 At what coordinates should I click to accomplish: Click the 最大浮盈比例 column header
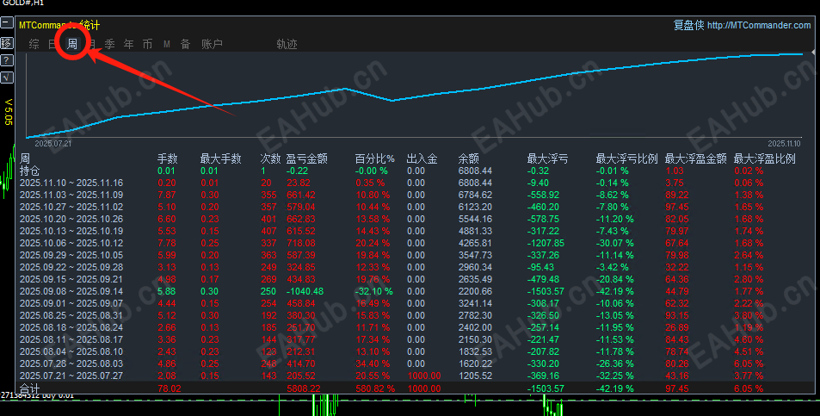click(765, 158)
